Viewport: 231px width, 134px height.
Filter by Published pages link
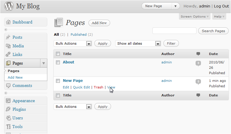coord(79,35)
